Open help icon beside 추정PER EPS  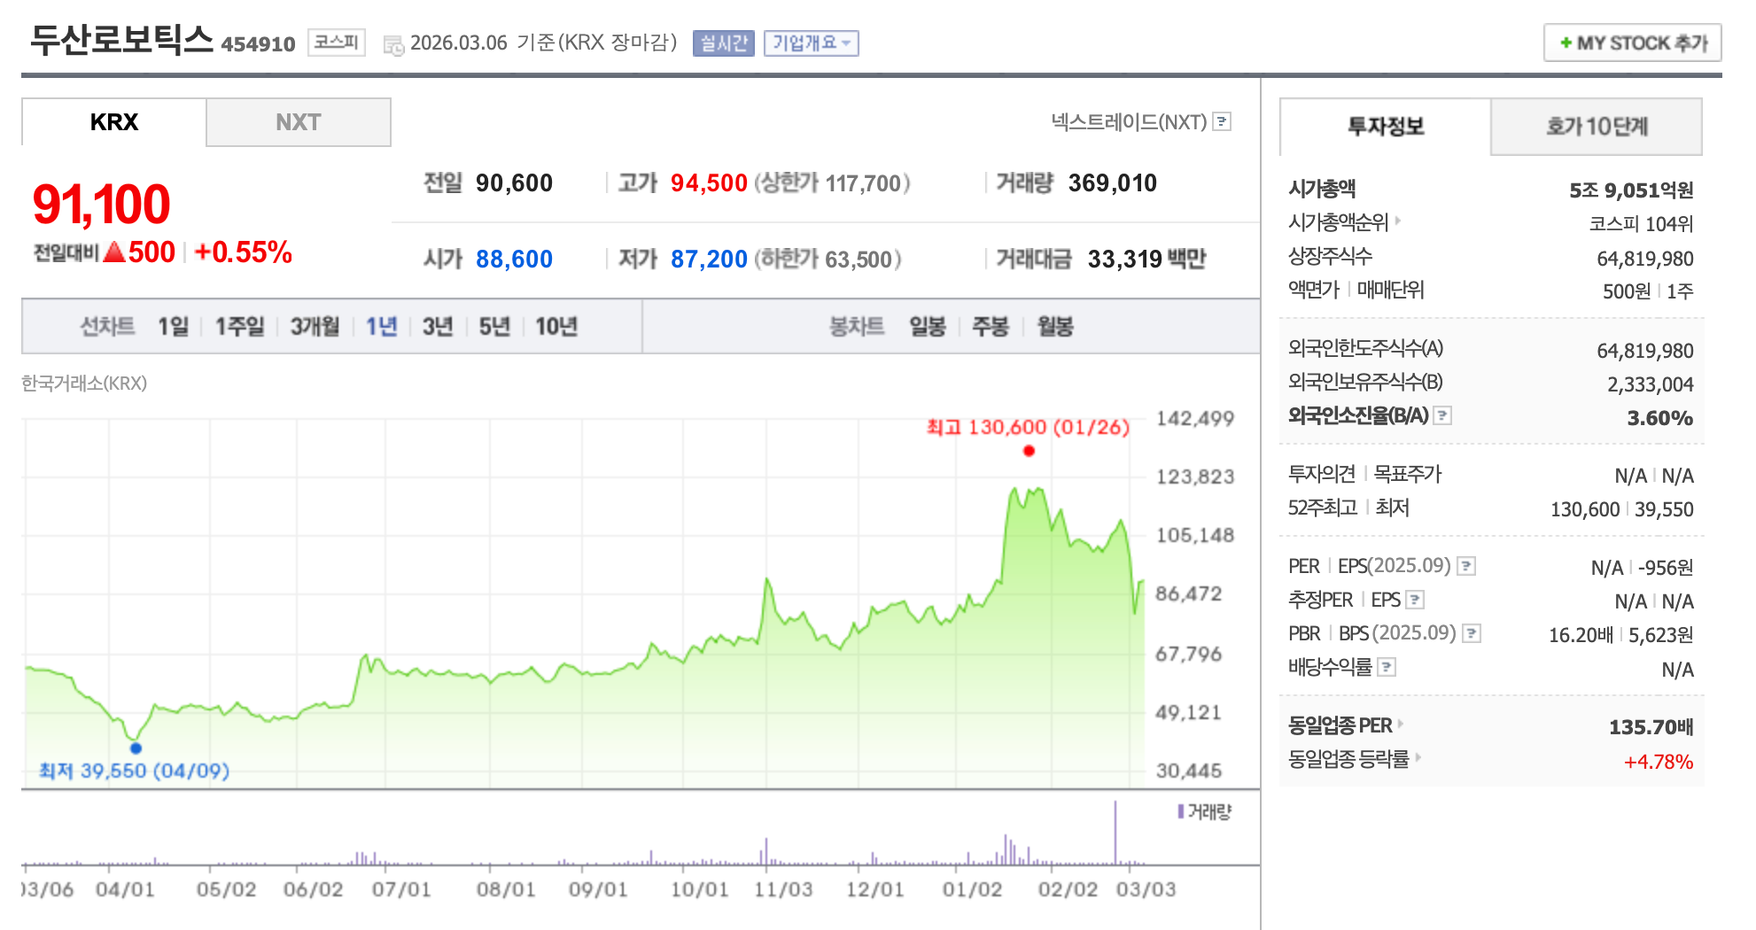pyautogui.click(x=1415, y=600)
